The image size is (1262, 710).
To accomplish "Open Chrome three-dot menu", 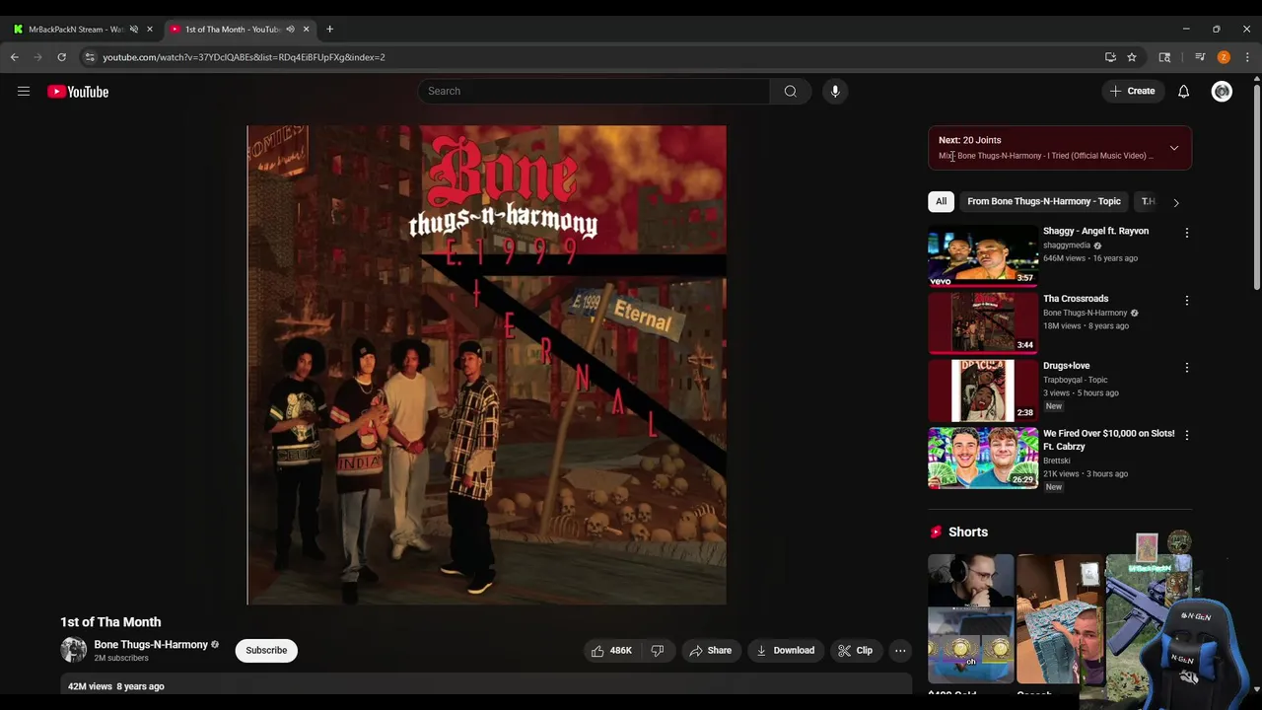I will point(1247,57).
